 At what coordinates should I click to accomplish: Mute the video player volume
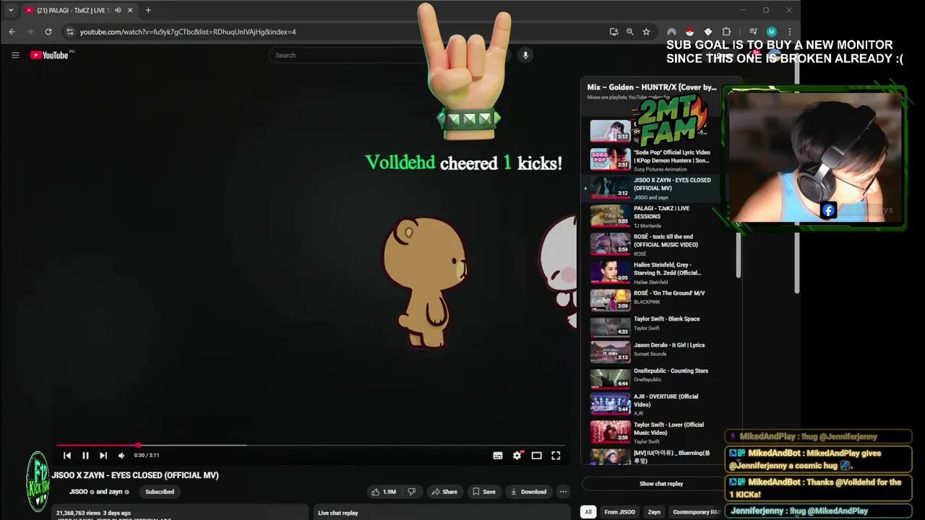pos(121,455)
